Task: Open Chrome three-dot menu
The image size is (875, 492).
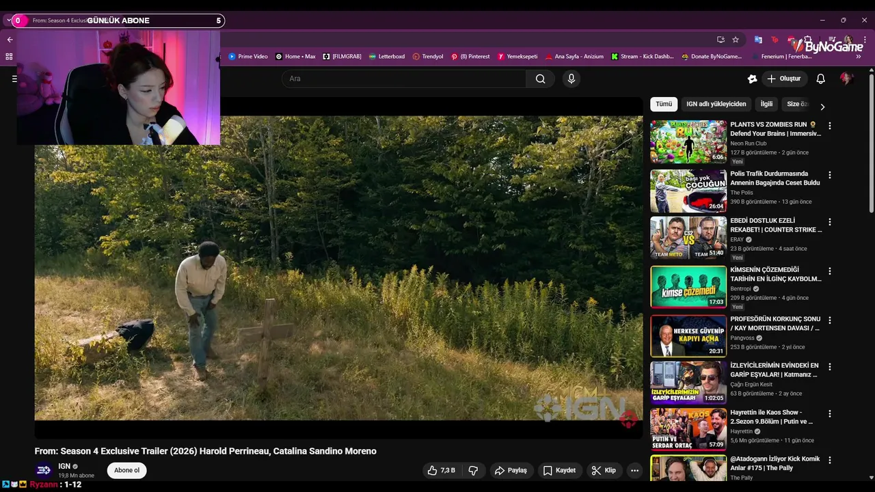Action: (x=864, y=40)
